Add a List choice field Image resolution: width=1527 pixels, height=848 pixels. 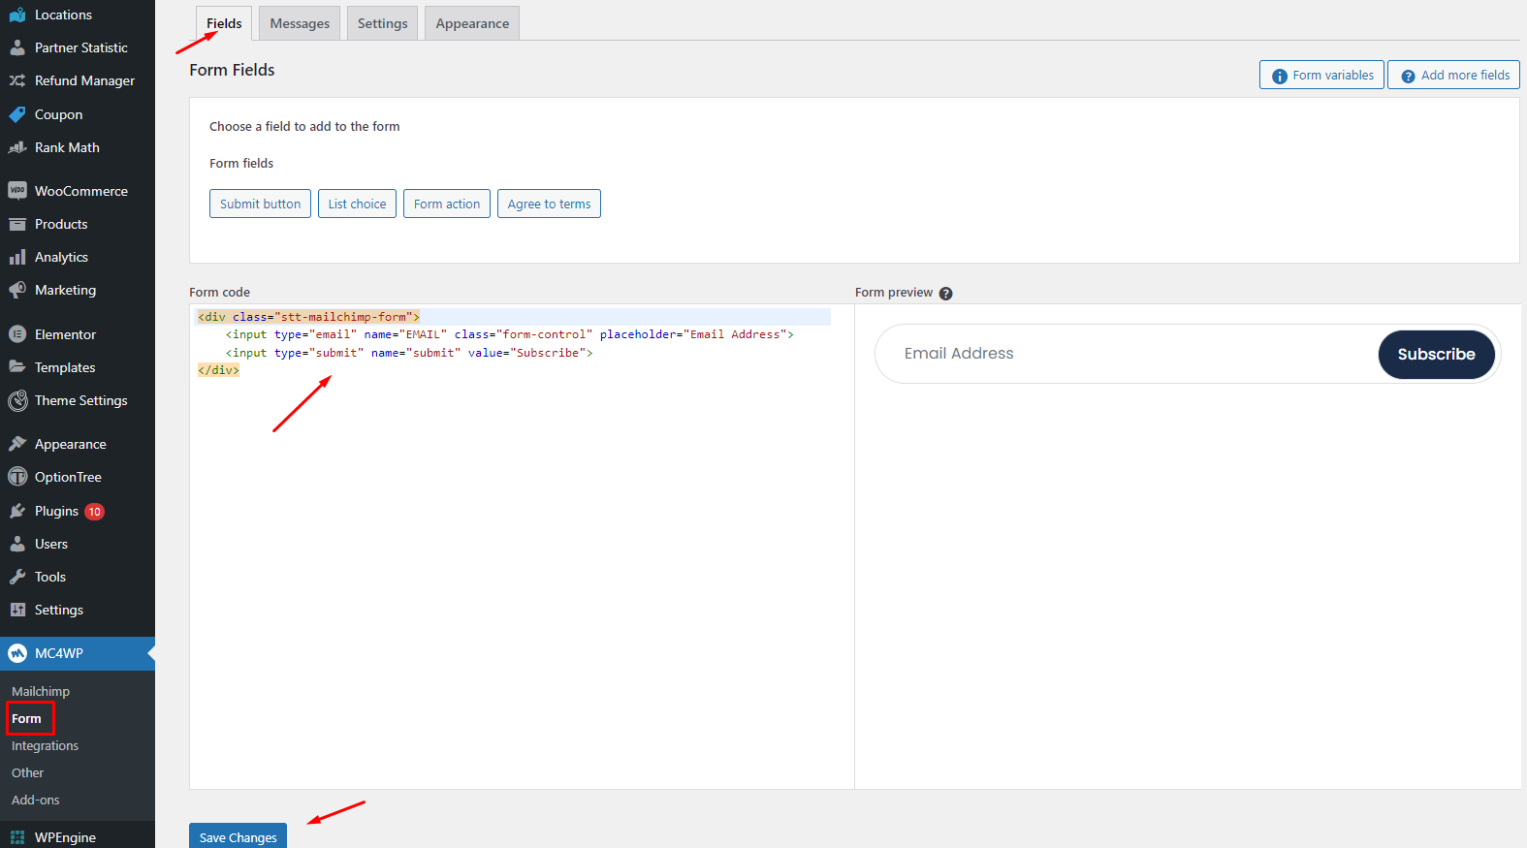(x=357, y=204)
